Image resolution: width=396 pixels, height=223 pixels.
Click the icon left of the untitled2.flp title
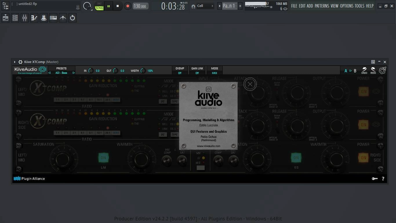point(5,6)
